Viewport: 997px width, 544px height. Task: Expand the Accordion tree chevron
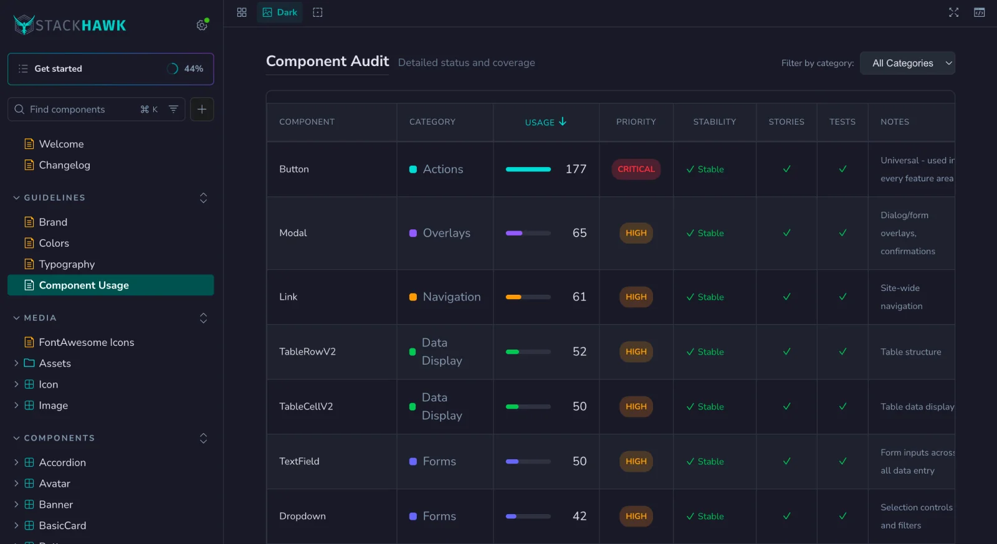(x=16, y=462)
